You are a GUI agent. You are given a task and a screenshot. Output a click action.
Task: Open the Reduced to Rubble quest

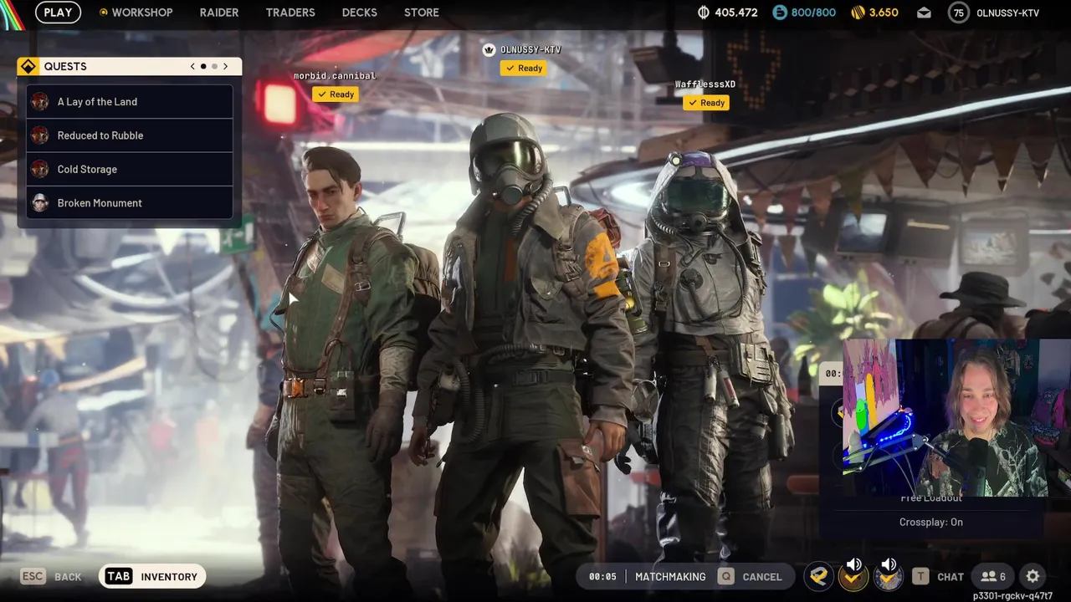[x=130, y=135]
